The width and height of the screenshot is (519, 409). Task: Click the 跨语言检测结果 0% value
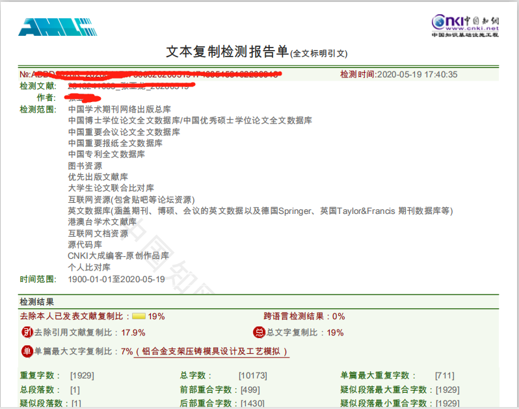point(338,317)
